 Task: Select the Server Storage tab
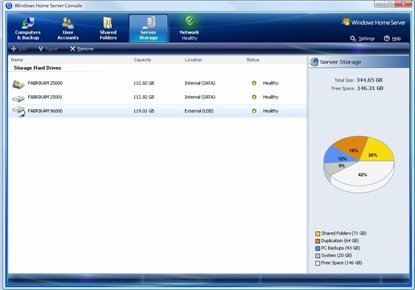[149, 29]
